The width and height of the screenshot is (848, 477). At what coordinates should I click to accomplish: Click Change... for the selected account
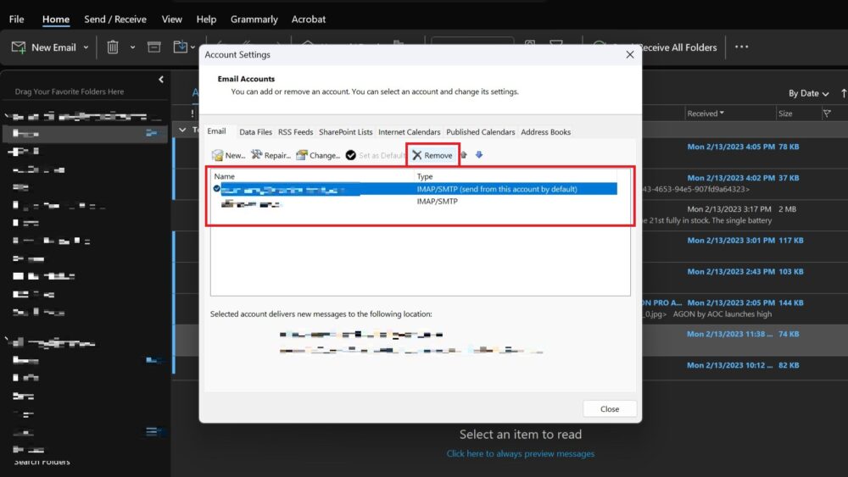click(x=318, y=156)
